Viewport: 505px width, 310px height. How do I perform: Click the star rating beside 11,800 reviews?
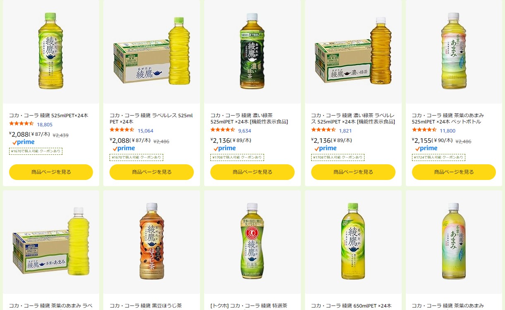(x=424, y=130)
